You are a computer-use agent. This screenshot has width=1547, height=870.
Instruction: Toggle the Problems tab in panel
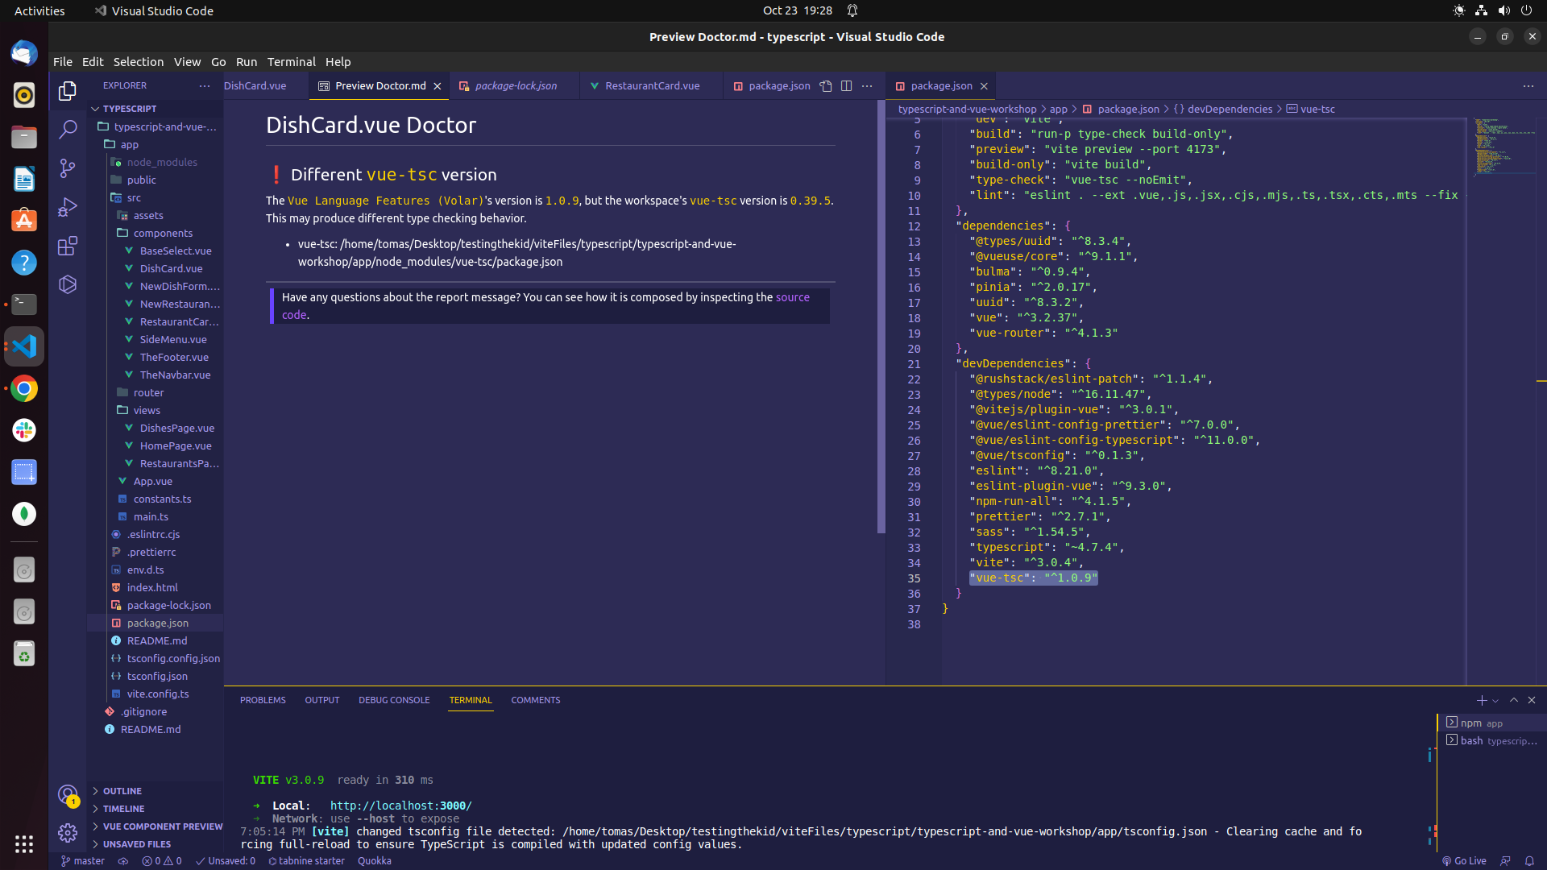(263, 699)
